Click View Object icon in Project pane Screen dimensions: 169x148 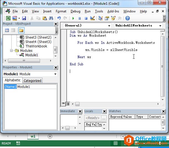click(x=13, y=30)
